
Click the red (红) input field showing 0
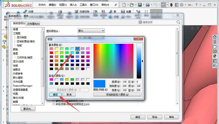(x=139, y=82)
